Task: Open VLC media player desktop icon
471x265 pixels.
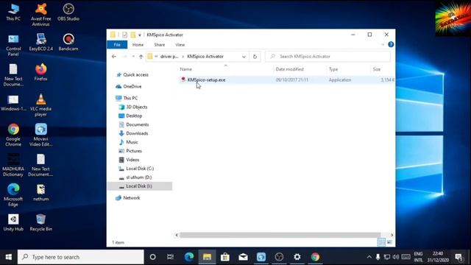Action: pos(41,105)
